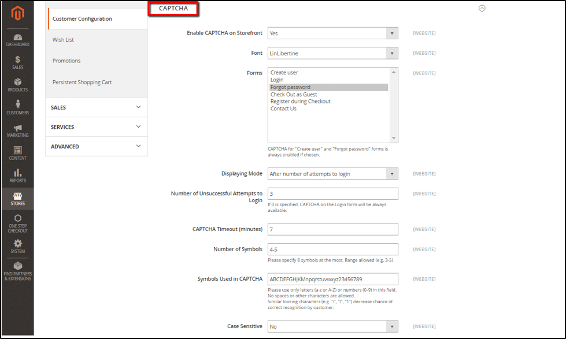The width and height of the screenshot is (566, 339).
Task: Select the Content icon in sidebar
Action: click(x=17, y=154)
